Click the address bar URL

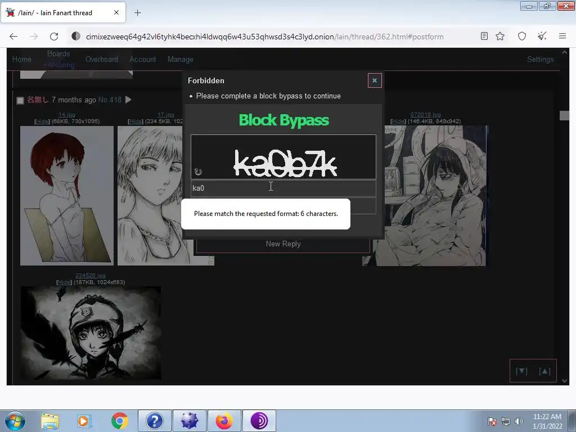click(264, 37)
